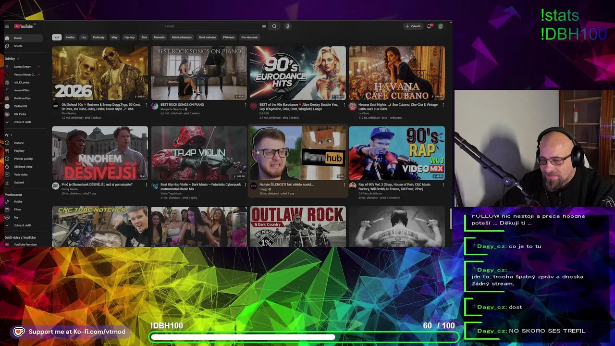
Task: Open the on-screen keyboard icon in search box
Action: pos(264,26)
